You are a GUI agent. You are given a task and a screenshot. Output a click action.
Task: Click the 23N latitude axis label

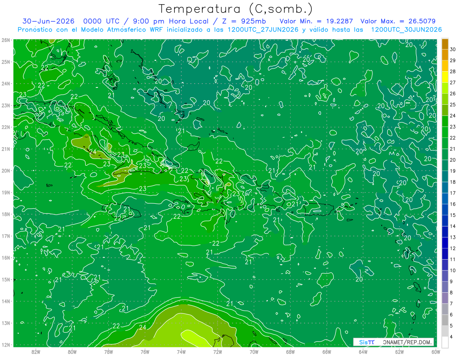click(6, 105)
